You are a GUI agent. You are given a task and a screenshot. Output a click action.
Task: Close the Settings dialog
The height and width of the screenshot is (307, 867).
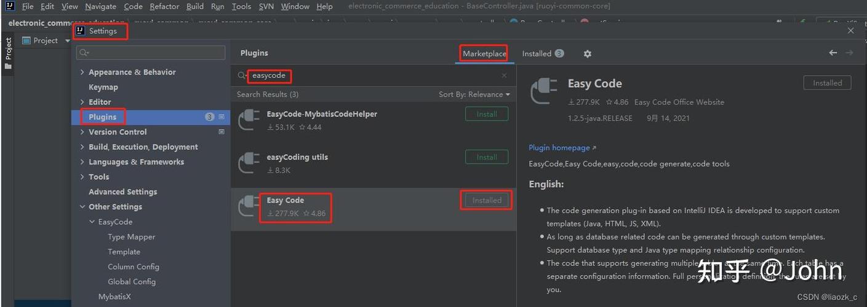pos(851,31)
